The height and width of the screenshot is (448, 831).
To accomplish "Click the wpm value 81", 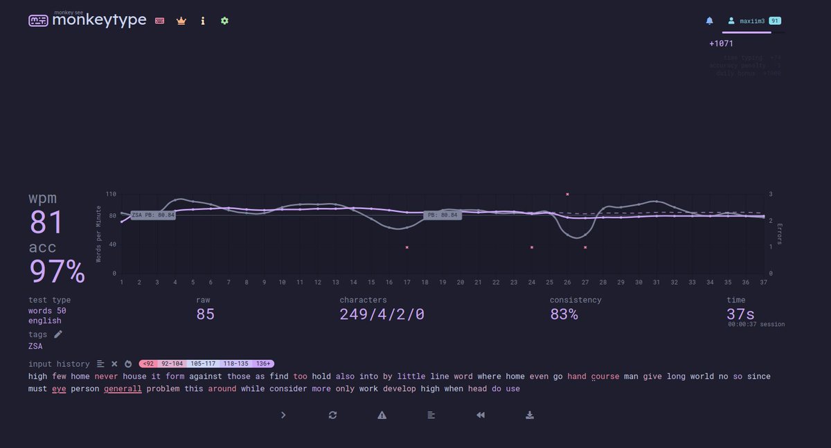I will point(46,223).
